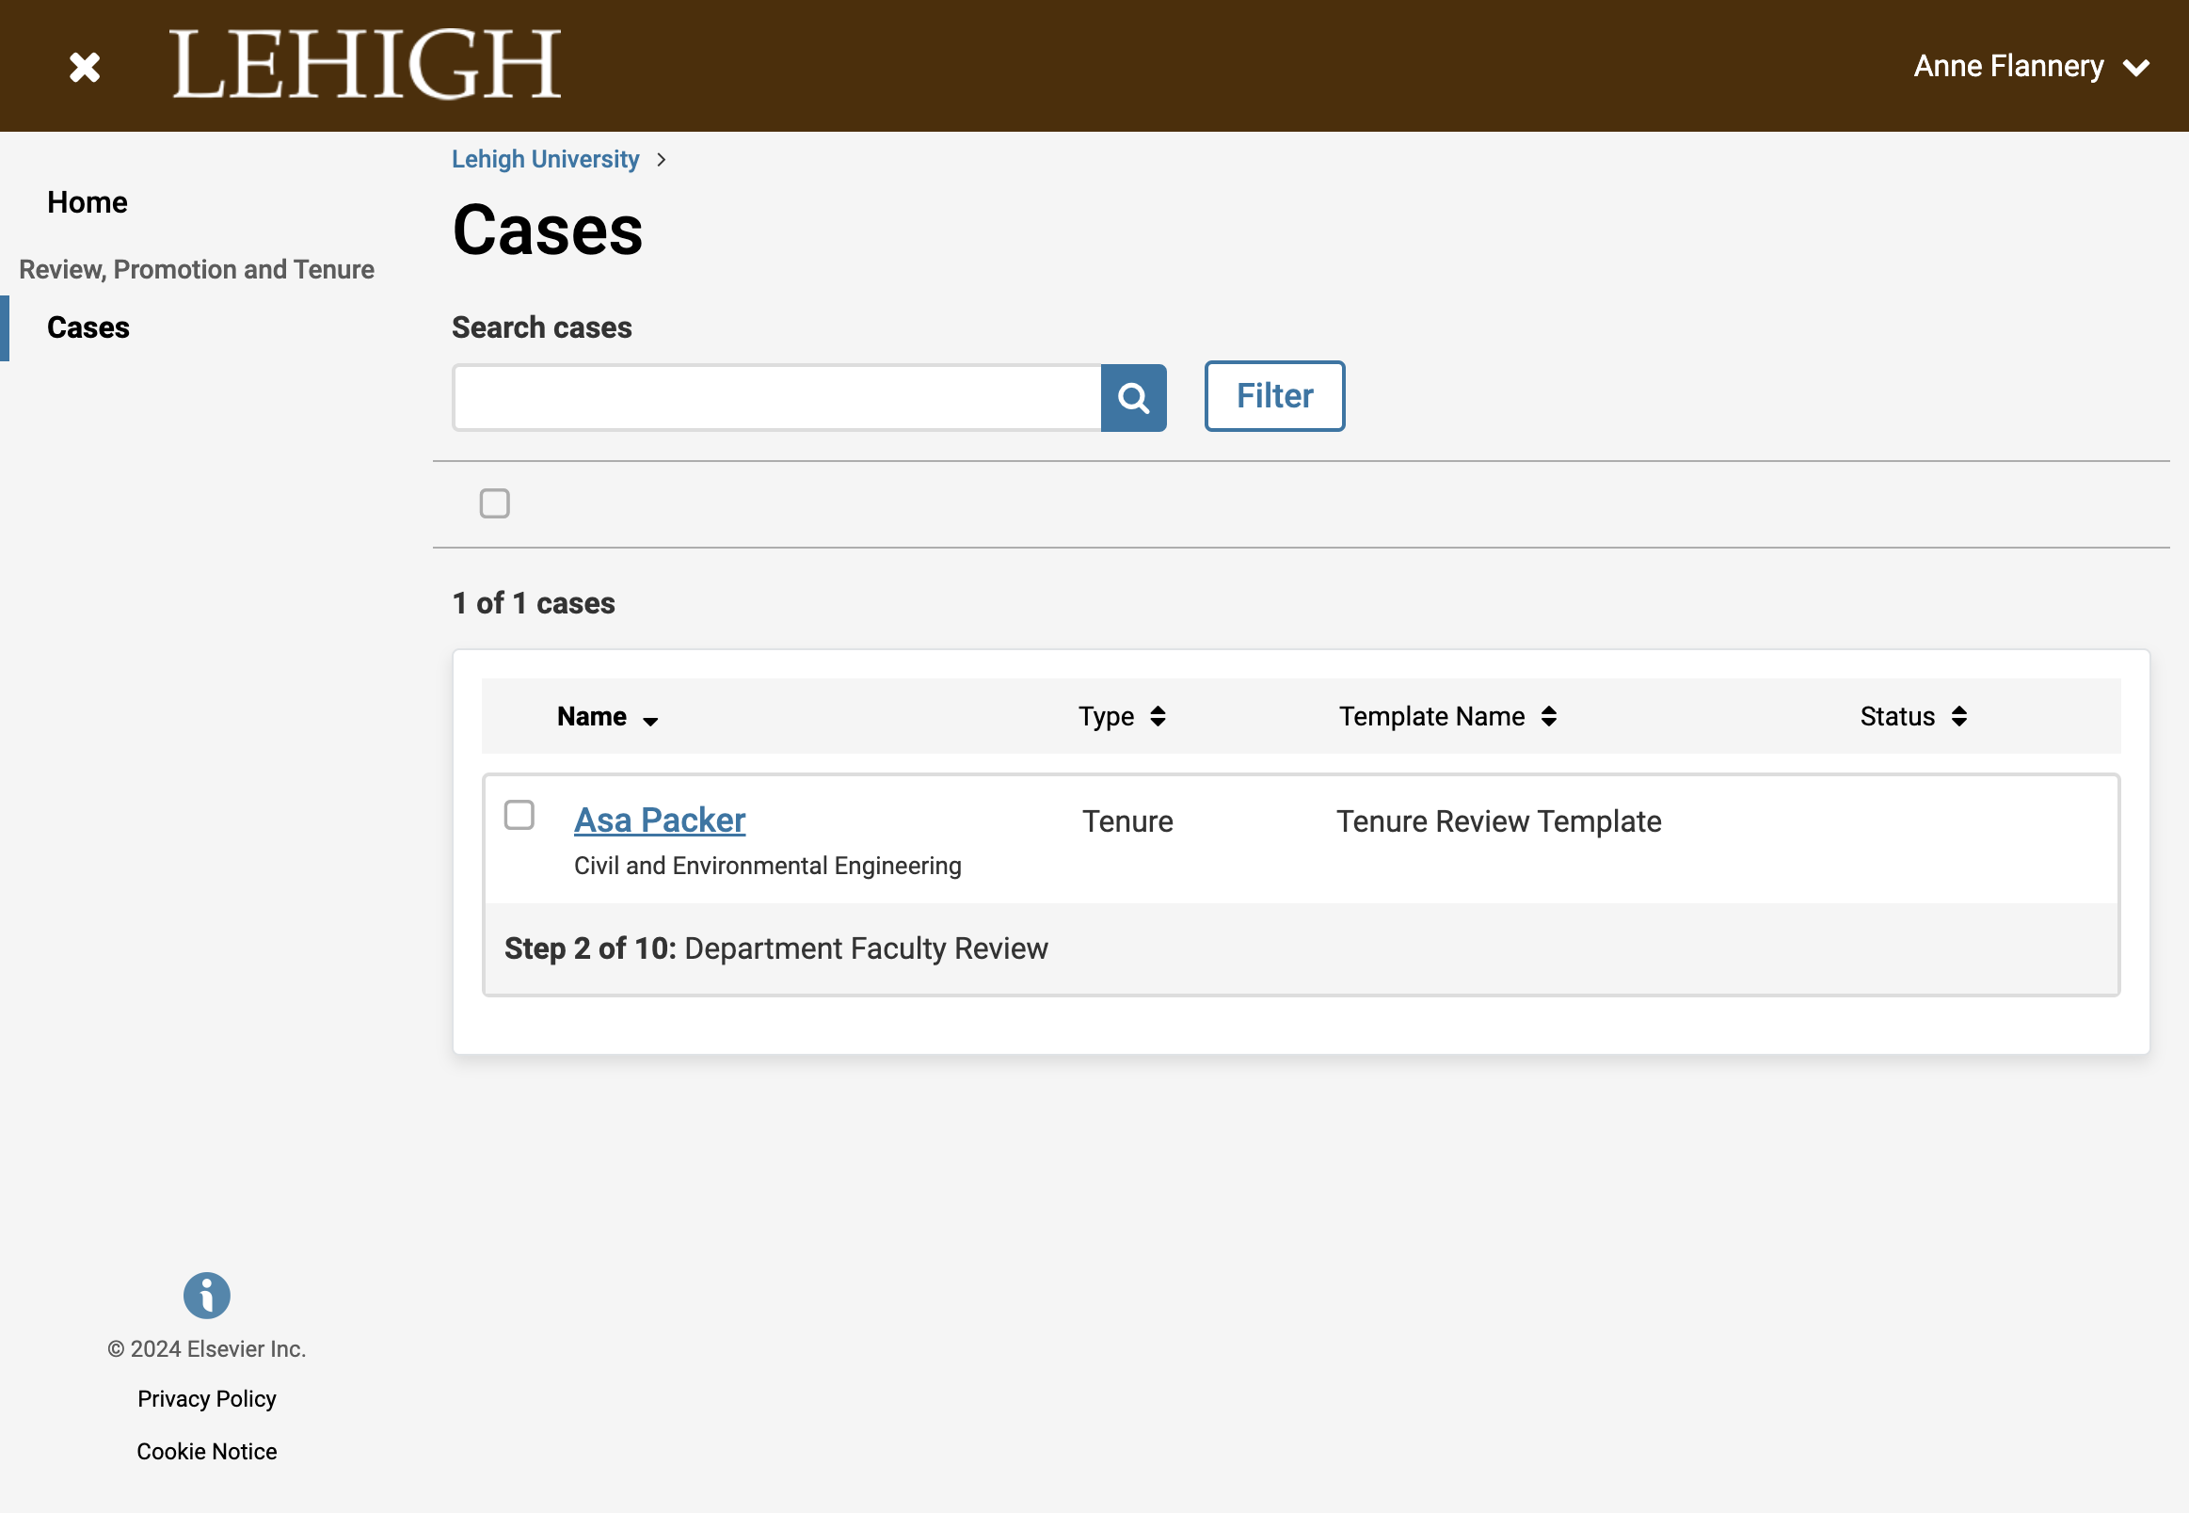Go to Home in the sidebar
The height and width of the screenshot is (1513, 2189).
tap(88, 202)
